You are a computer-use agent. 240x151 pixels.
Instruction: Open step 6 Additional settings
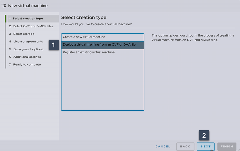(27, 57)
